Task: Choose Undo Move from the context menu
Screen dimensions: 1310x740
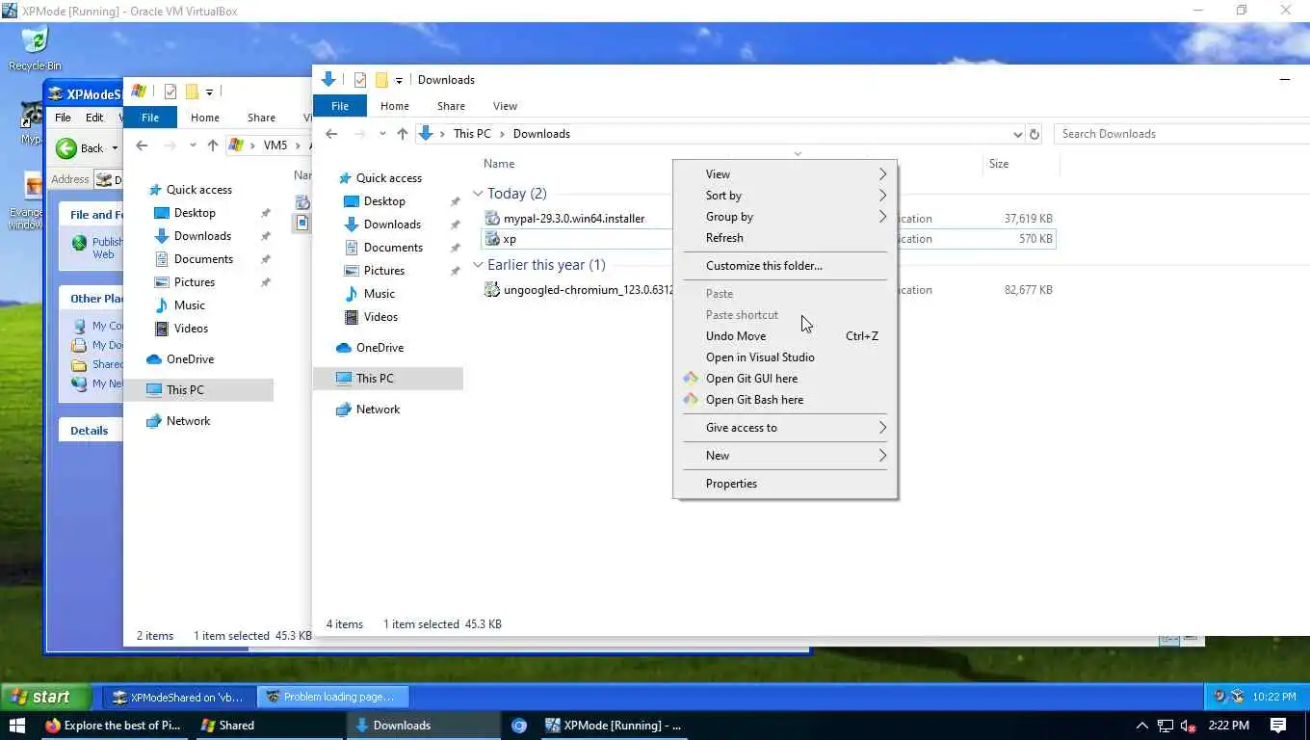Action: click(x=785, y=336)
